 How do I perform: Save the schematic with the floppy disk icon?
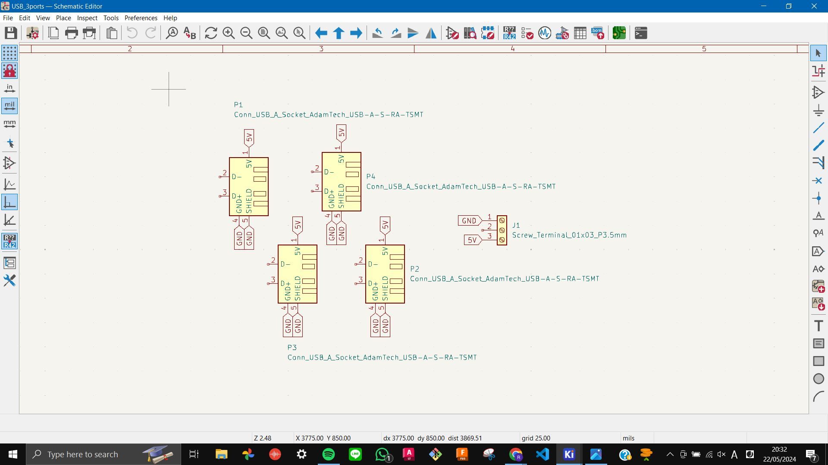click(11, 33)
